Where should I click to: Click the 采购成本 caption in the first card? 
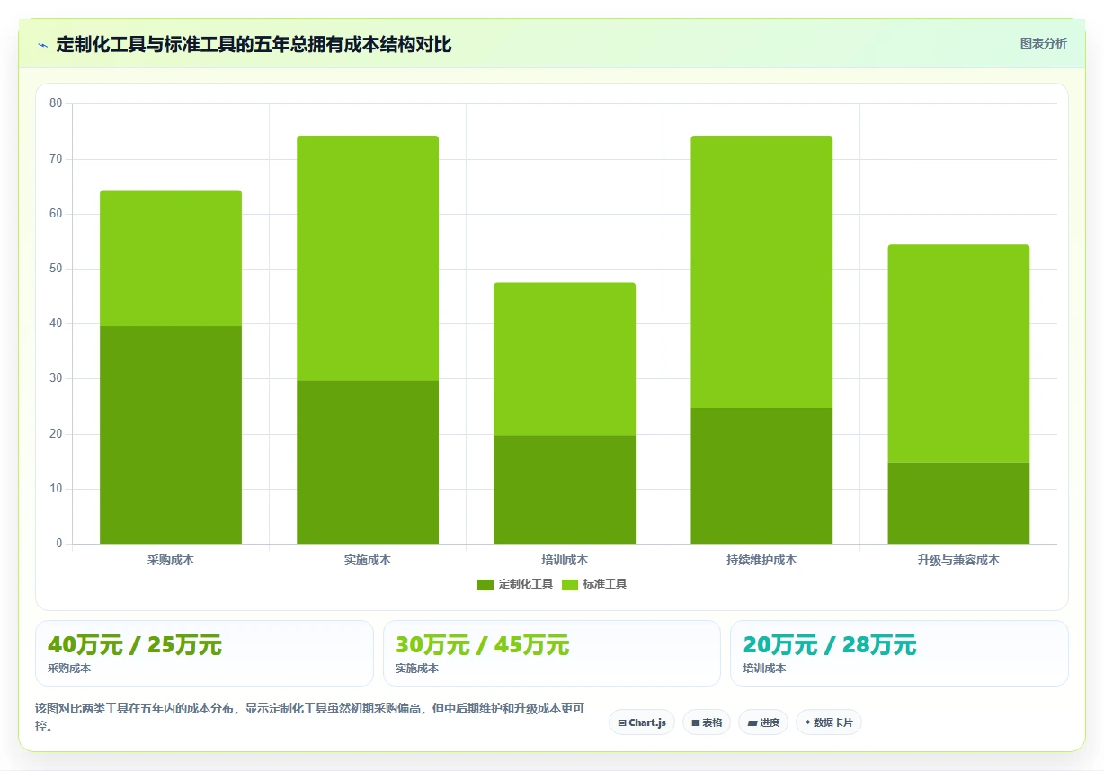pyautogui.click(x=69, y=669)
